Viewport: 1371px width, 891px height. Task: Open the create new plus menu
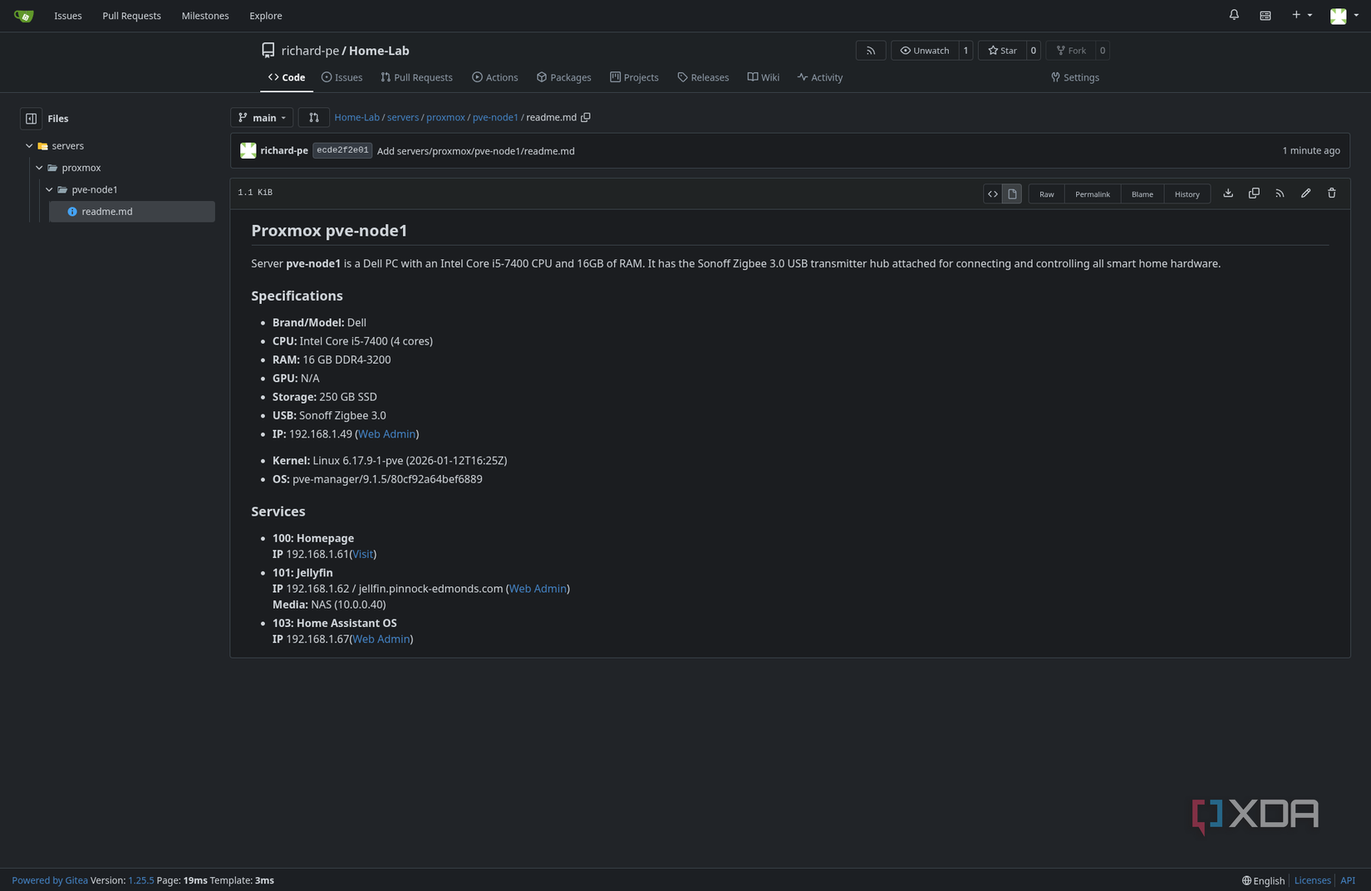1301,15
